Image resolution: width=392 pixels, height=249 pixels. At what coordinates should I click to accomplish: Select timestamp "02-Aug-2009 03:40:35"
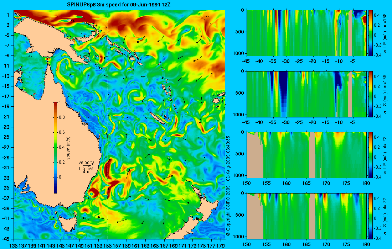click(x=228, y=158)
